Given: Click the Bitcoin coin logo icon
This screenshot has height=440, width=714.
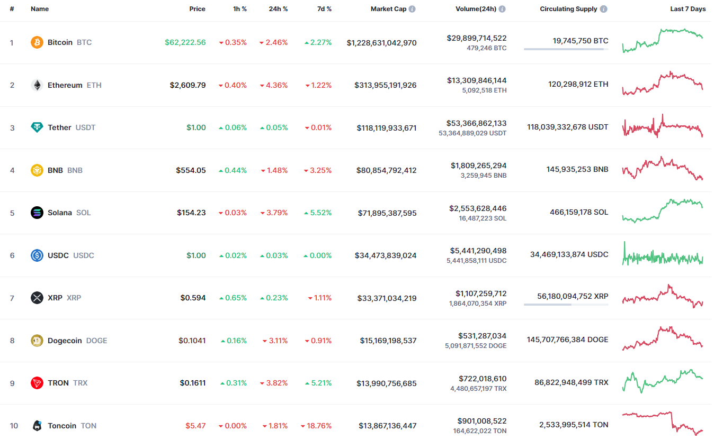Looking at the screenshot, I should point(37,42).
